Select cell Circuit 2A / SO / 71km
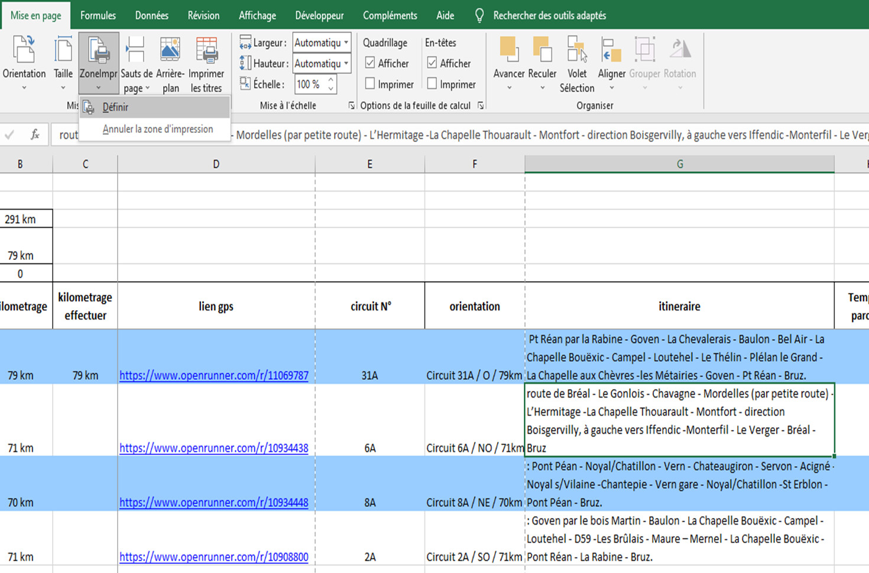 coord(474,538)
